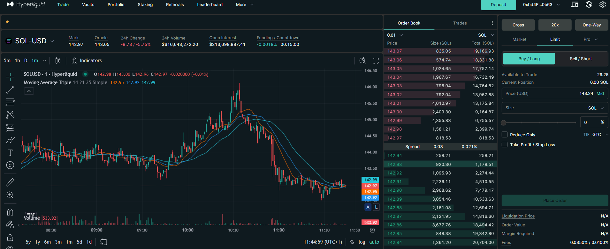Toggle the L log scale button
Image resolution: width=610 pixels, height=249 pixels.
point(377,207)
